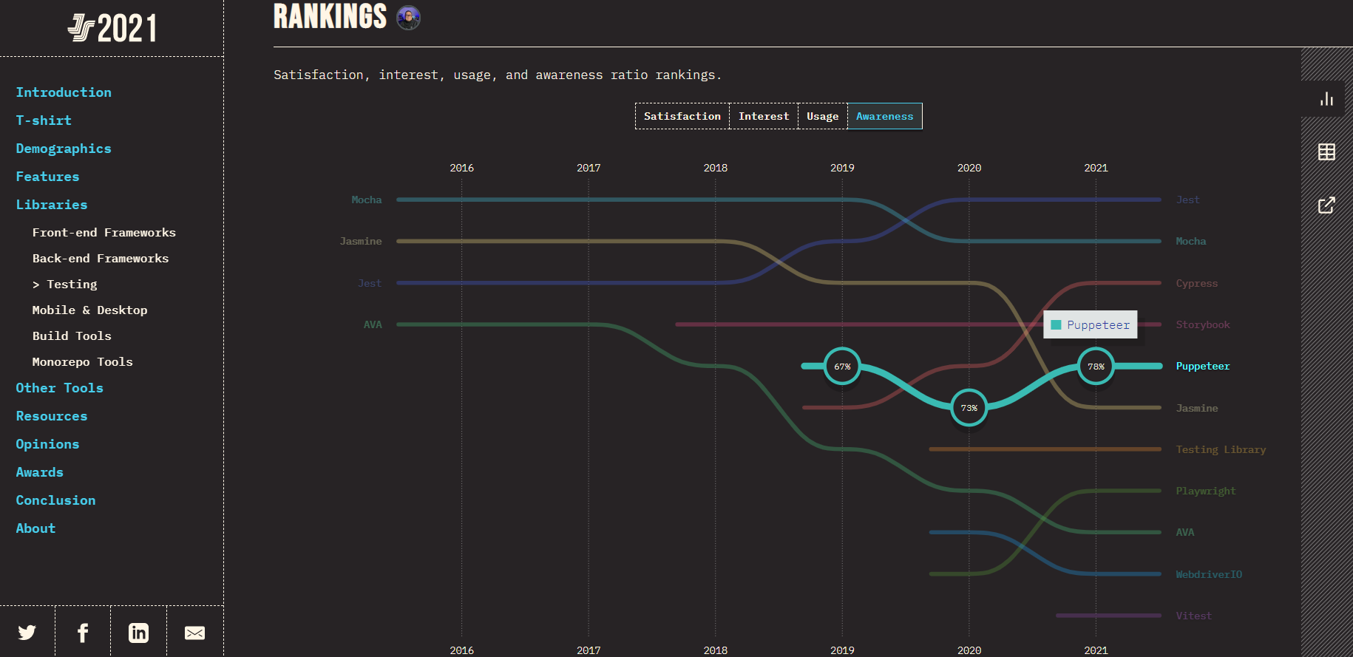This screenshot has height=657, width=1353.
Task: Go to Awards section
Action: (x=40, y=472)
